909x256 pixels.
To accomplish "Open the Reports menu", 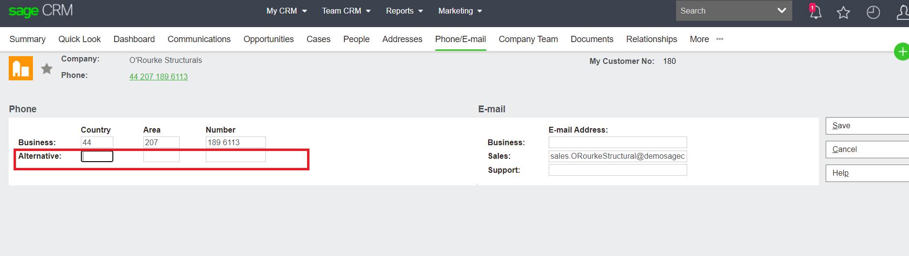I will pyautogui.click(x=404, y=11).
